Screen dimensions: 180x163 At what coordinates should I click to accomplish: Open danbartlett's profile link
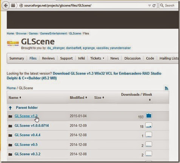(x=74, y=48)
